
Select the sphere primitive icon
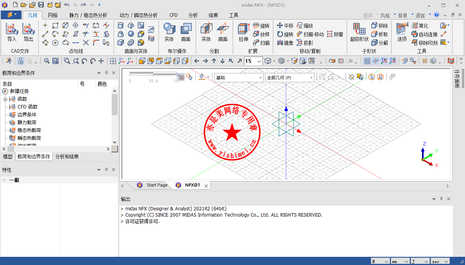point(131,34)
